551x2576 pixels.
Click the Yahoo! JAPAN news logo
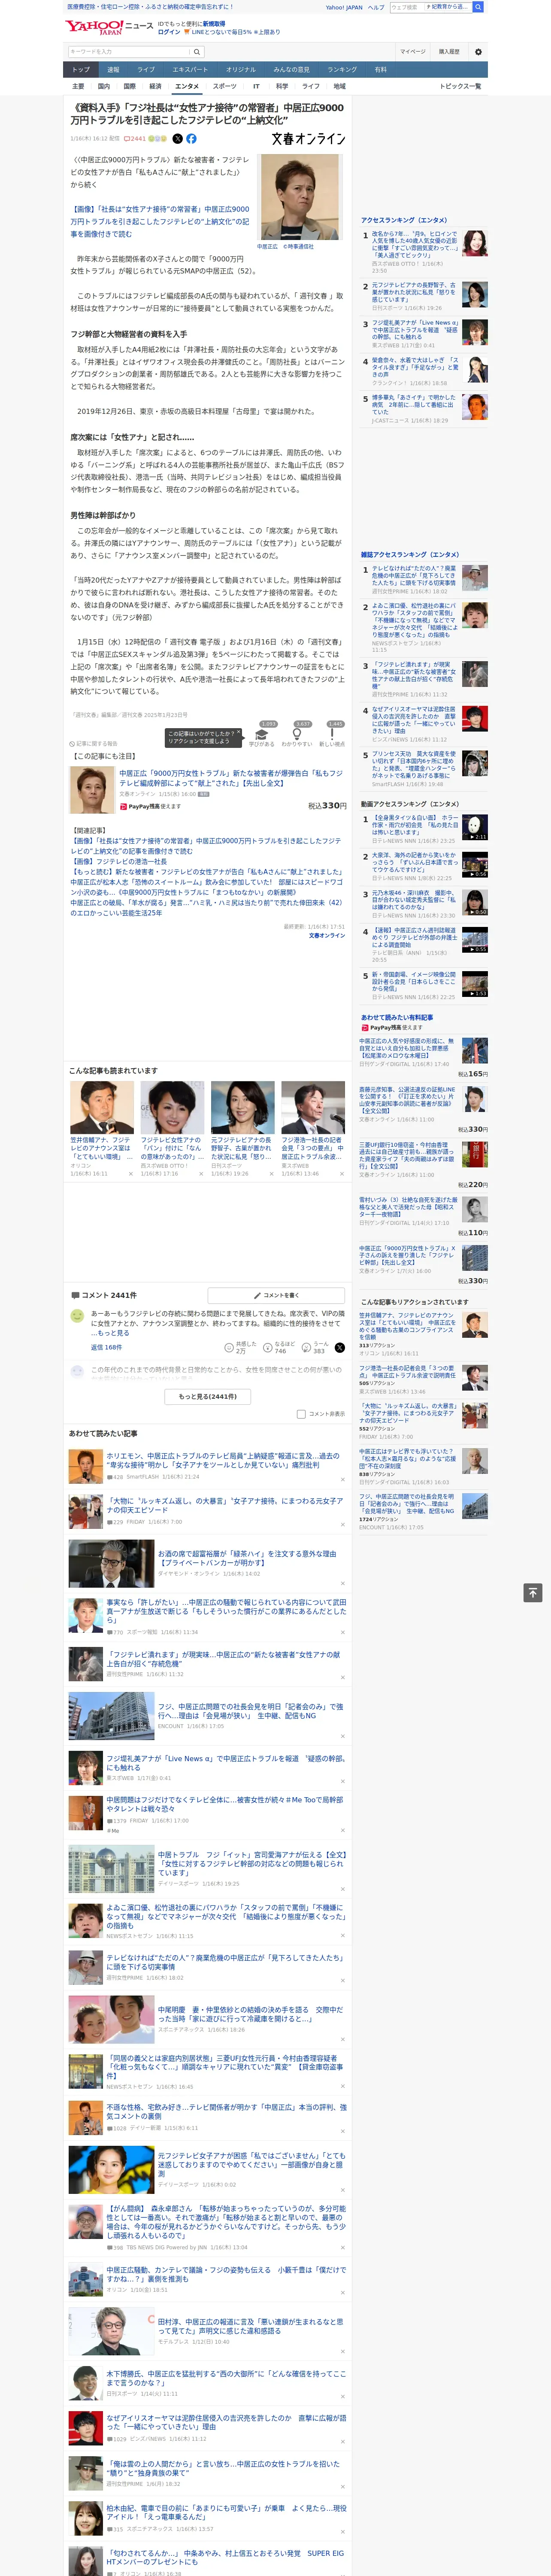pos(110,27)
